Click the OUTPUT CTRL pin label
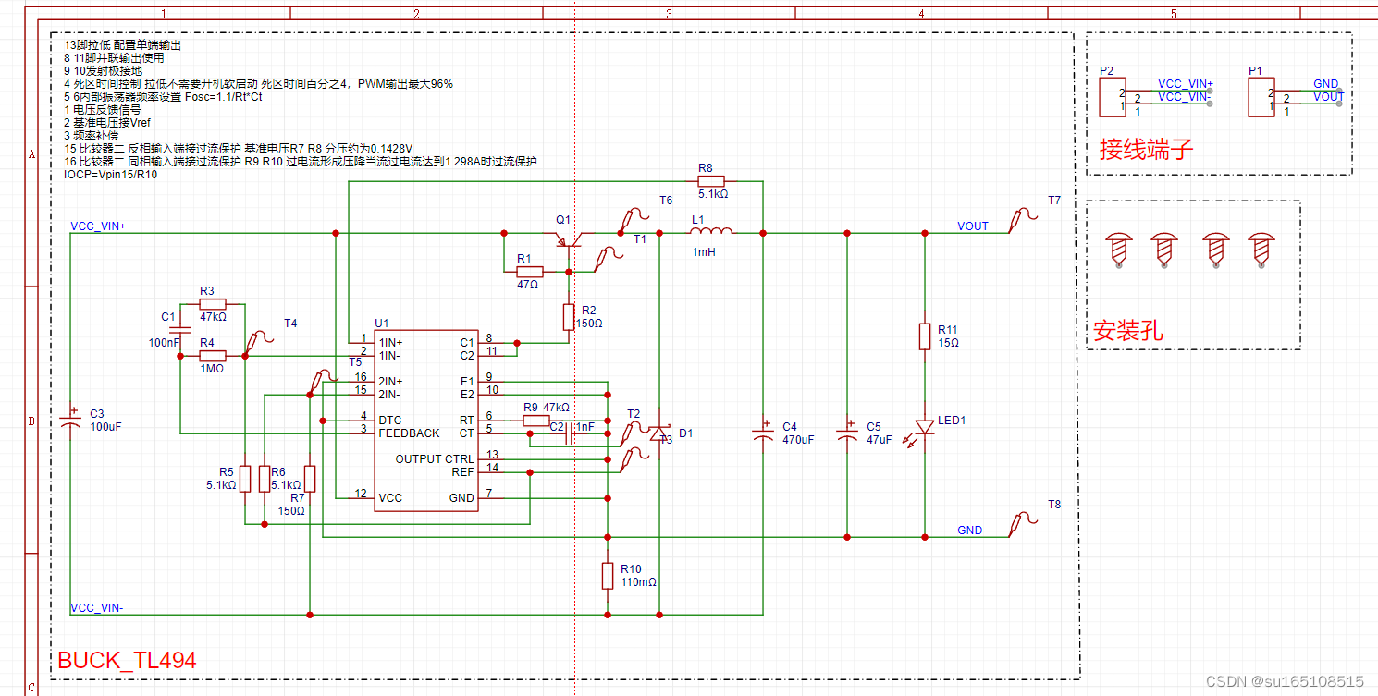The image size is (1378, 696). [x=435, y=459]
